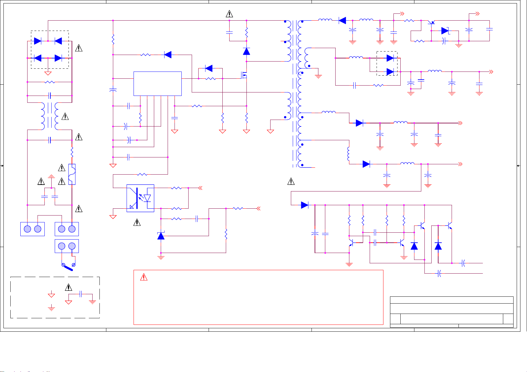Click the optocoupler symbol
The width and height of the screenshot is (527, 372).
[x=140, y=198]
